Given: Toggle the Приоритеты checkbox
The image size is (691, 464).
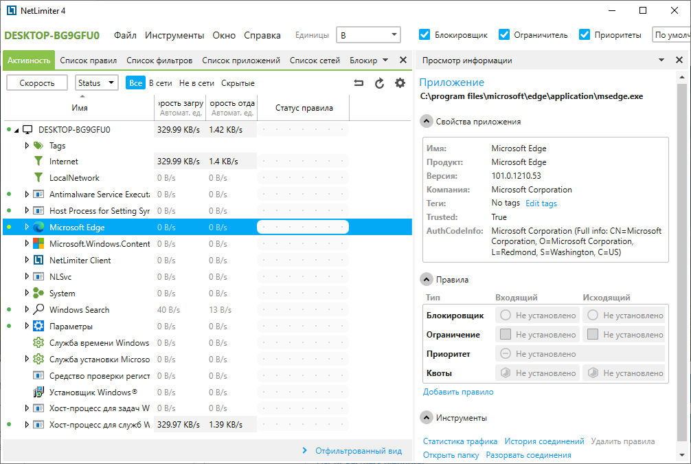Looking at the screenshot, I should [x=585, y=35].
